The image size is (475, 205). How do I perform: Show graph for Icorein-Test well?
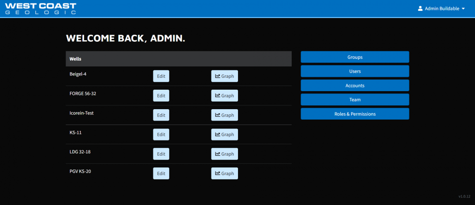pyautogui.click(x=224, y=115)
